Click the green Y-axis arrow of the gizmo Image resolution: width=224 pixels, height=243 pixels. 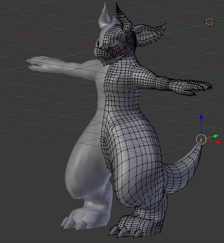click(216, 136)
